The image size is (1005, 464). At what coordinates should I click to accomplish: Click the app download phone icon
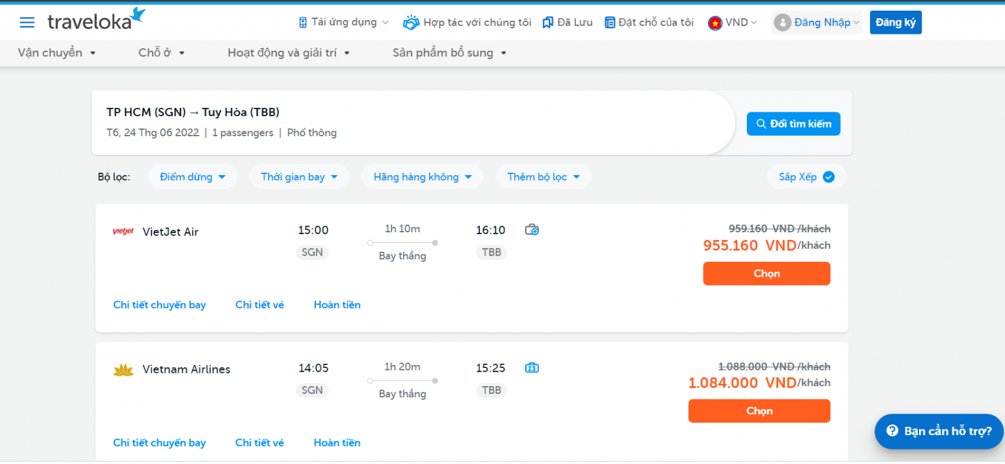click(x=303, y=23)
